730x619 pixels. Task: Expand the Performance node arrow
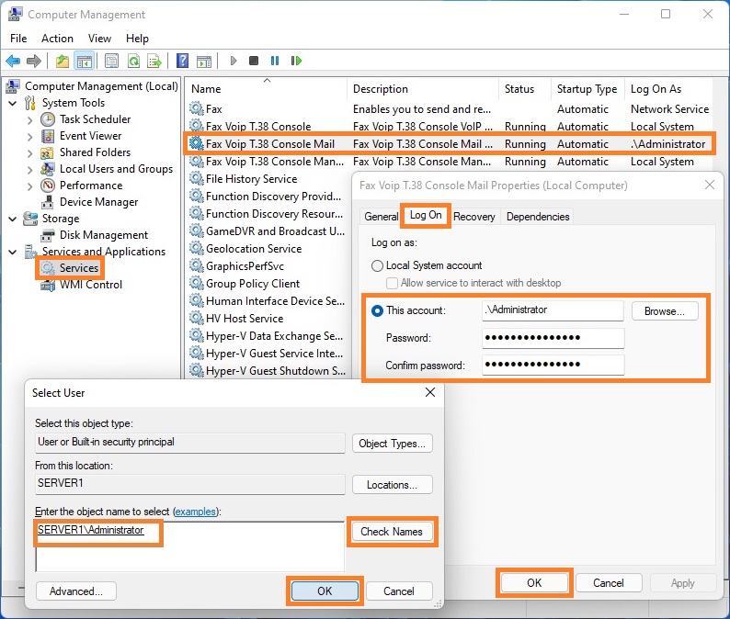pos(29,186)
